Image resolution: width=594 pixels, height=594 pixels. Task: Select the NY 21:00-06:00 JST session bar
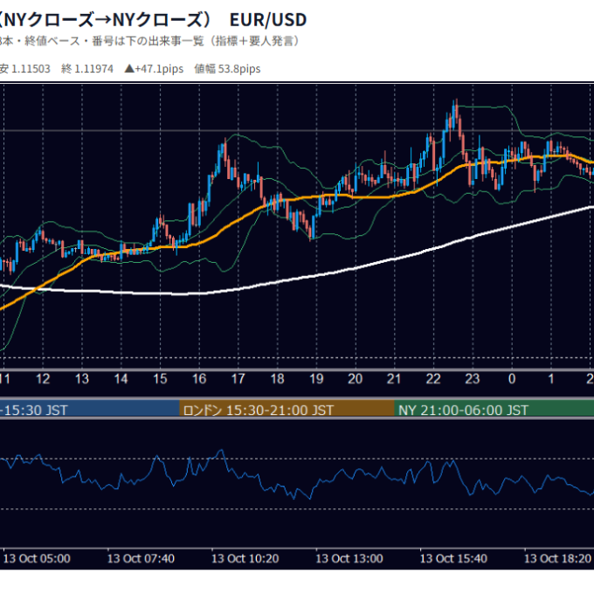point(494,409)
